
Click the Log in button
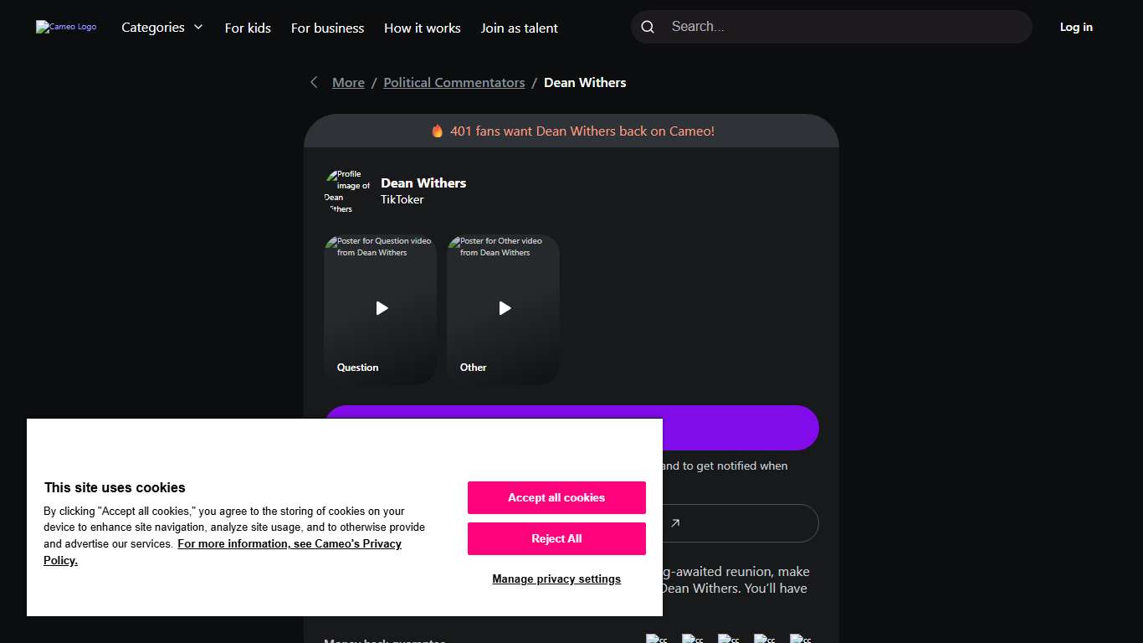coord(1075,28)
